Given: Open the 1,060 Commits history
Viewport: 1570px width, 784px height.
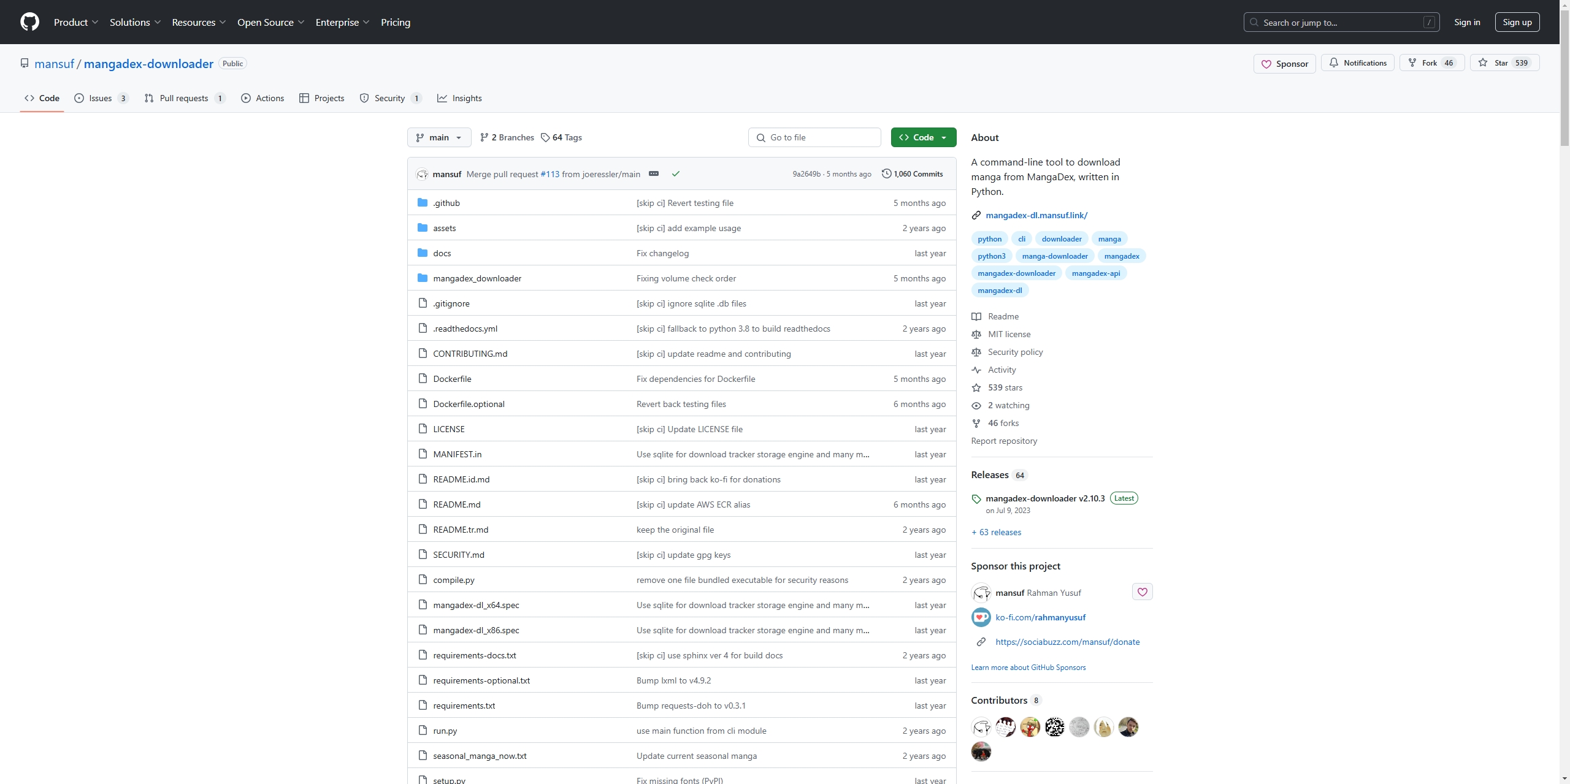Looking at the screenshot, I should pyautogui.click(x=912, y=174).
